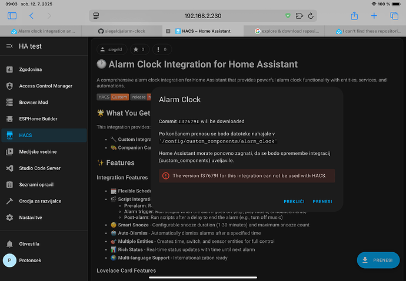Click the Multi-language Support feature line

pos(169,258)
